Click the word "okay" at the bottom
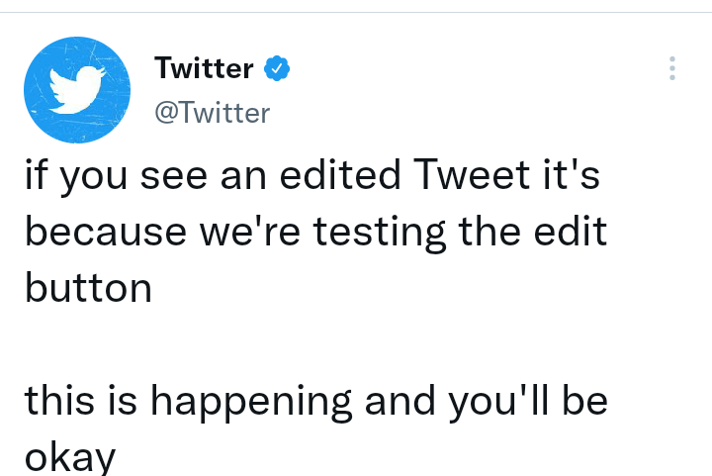Viewport: 712px width, 476px height. pos(70,458)
